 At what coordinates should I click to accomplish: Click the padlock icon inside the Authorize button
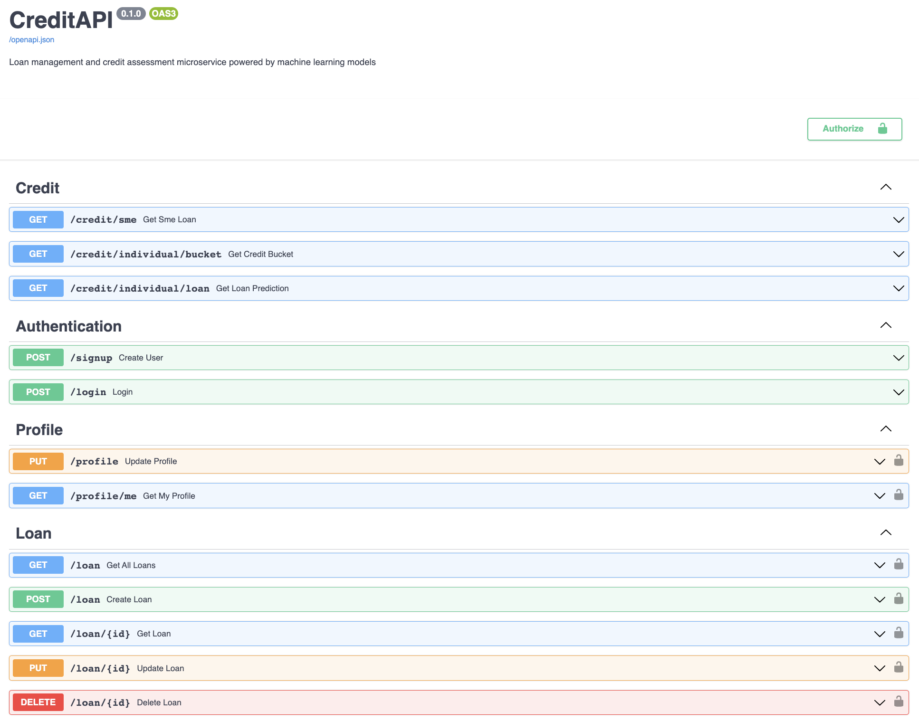882,129
